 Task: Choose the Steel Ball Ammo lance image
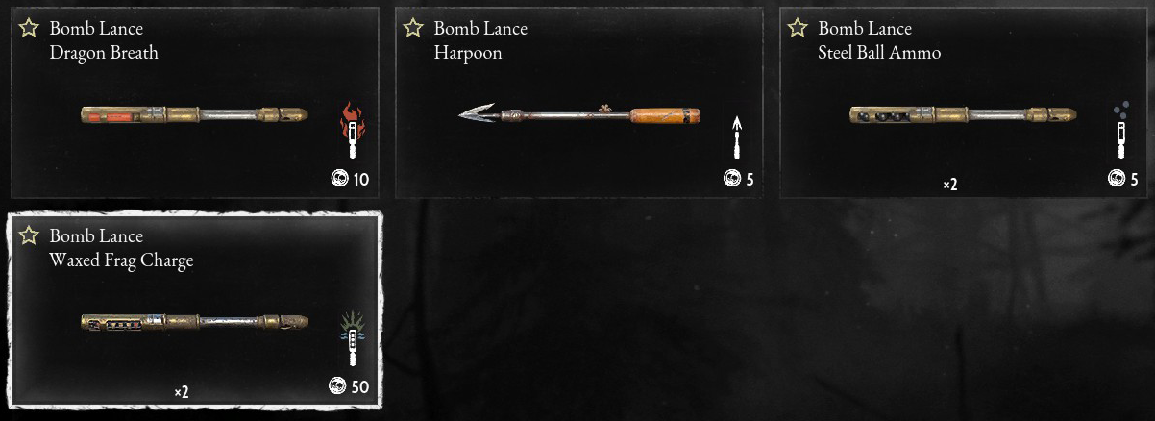tap(964, 114)
